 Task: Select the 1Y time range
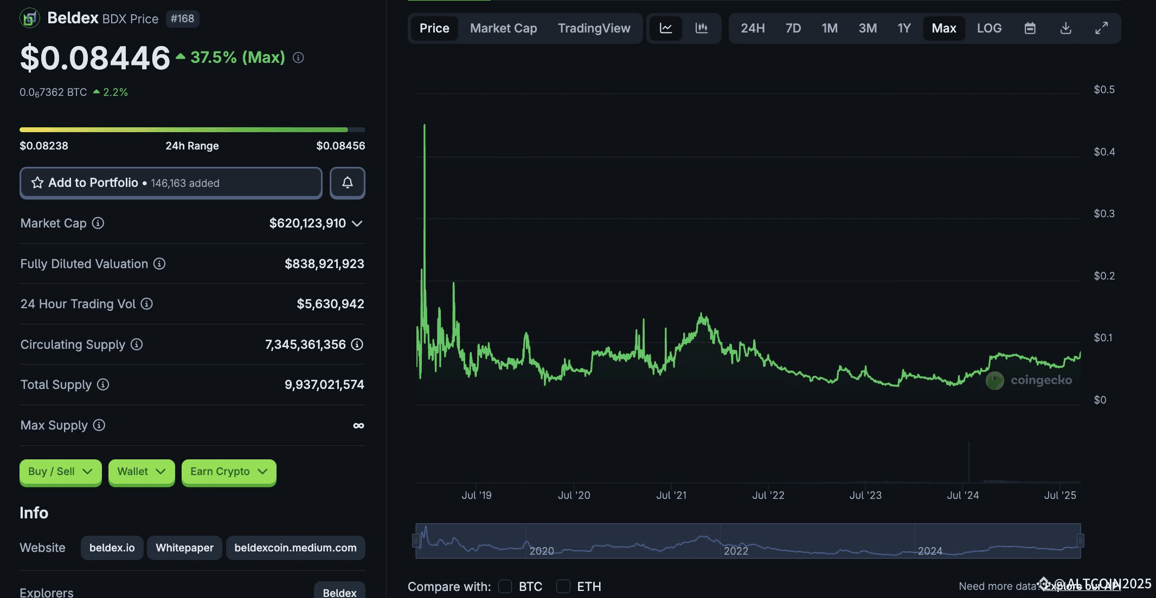click(904, 28)
